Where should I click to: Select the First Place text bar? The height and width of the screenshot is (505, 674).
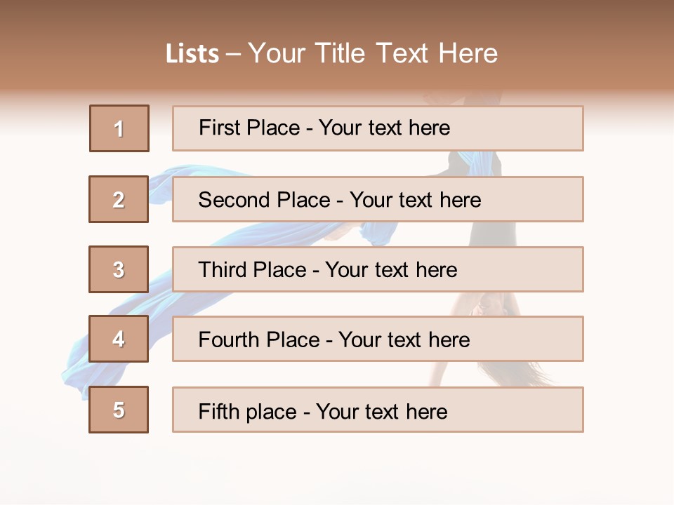378,128
